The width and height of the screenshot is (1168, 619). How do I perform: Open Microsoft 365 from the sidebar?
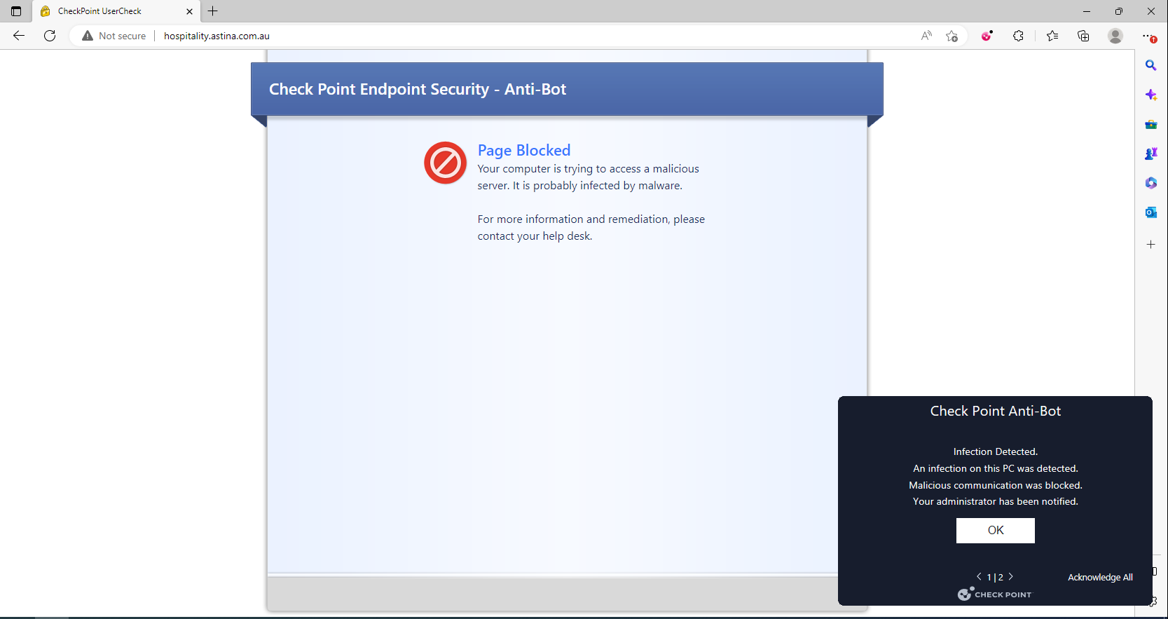[x=1150, y=183]
